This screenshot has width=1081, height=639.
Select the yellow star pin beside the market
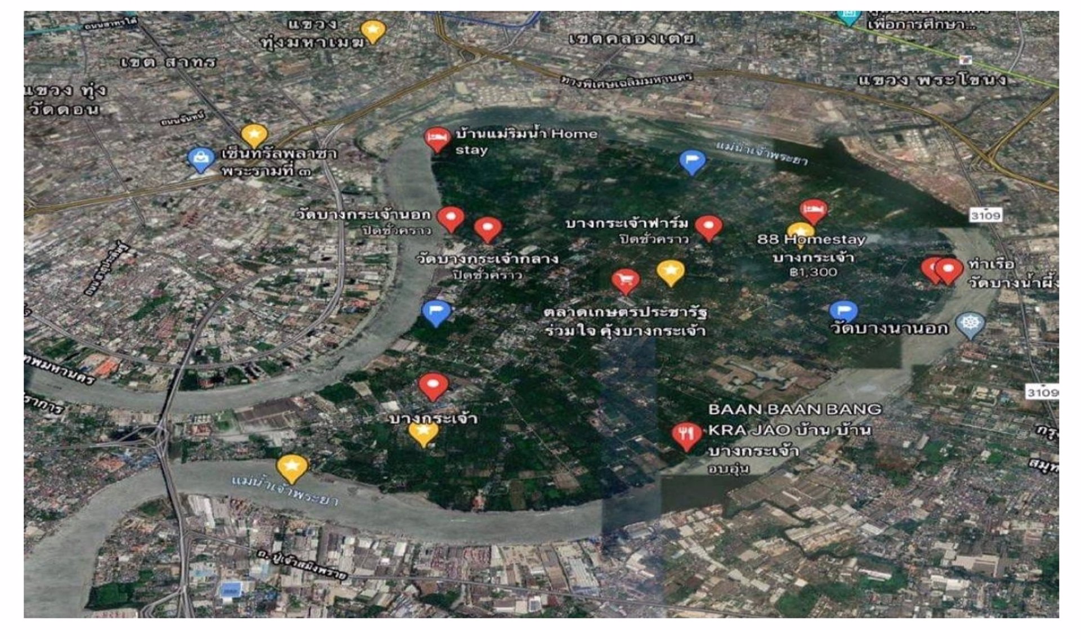coord(671,273)
